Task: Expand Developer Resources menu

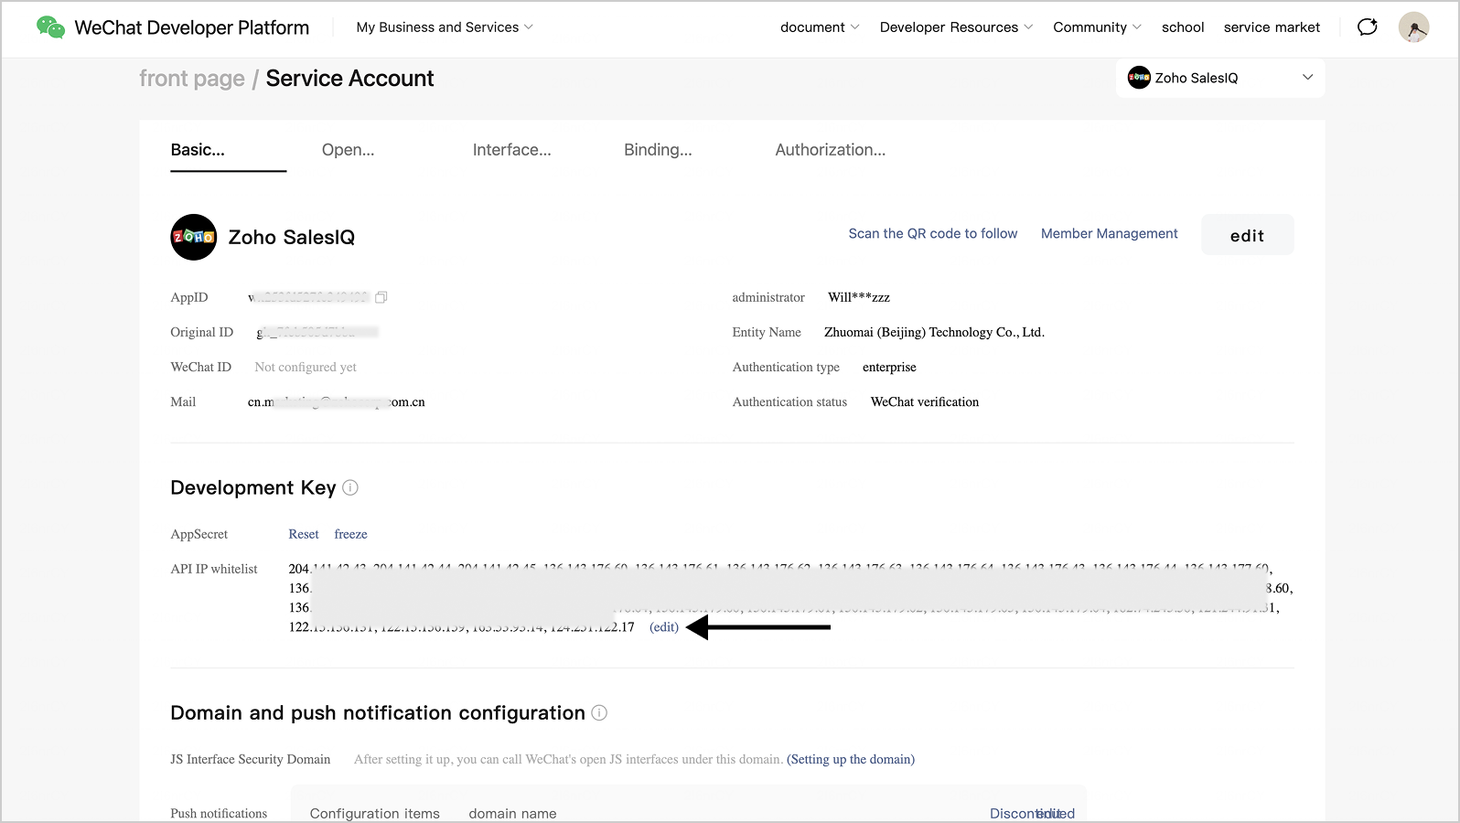Action: (x=956, y=27)
